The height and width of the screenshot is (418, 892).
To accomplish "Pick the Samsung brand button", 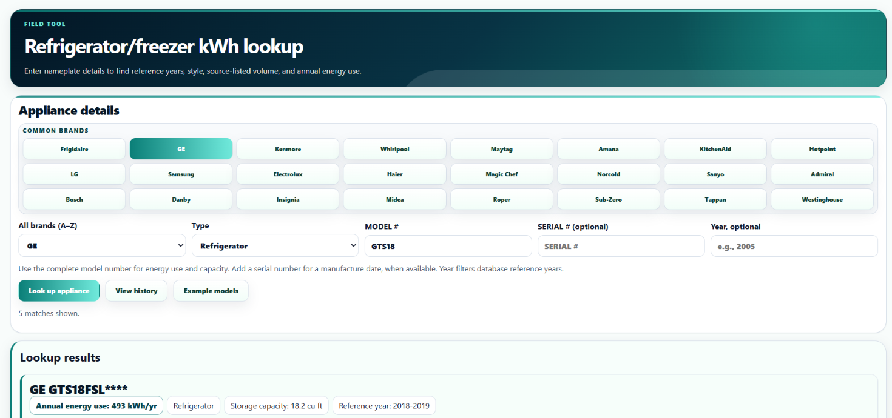I will click(181, 174).
